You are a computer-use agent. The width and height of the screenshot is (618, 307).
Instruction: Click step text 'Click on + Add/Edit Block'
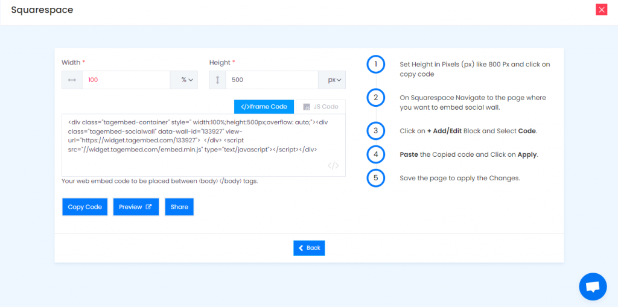[468, 131]
